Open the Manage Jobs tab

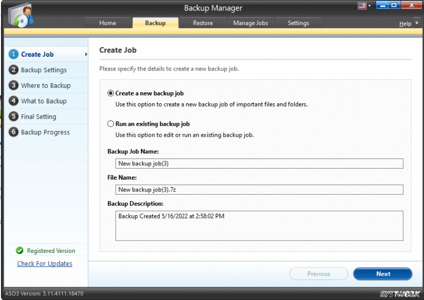tap(251, 23)
